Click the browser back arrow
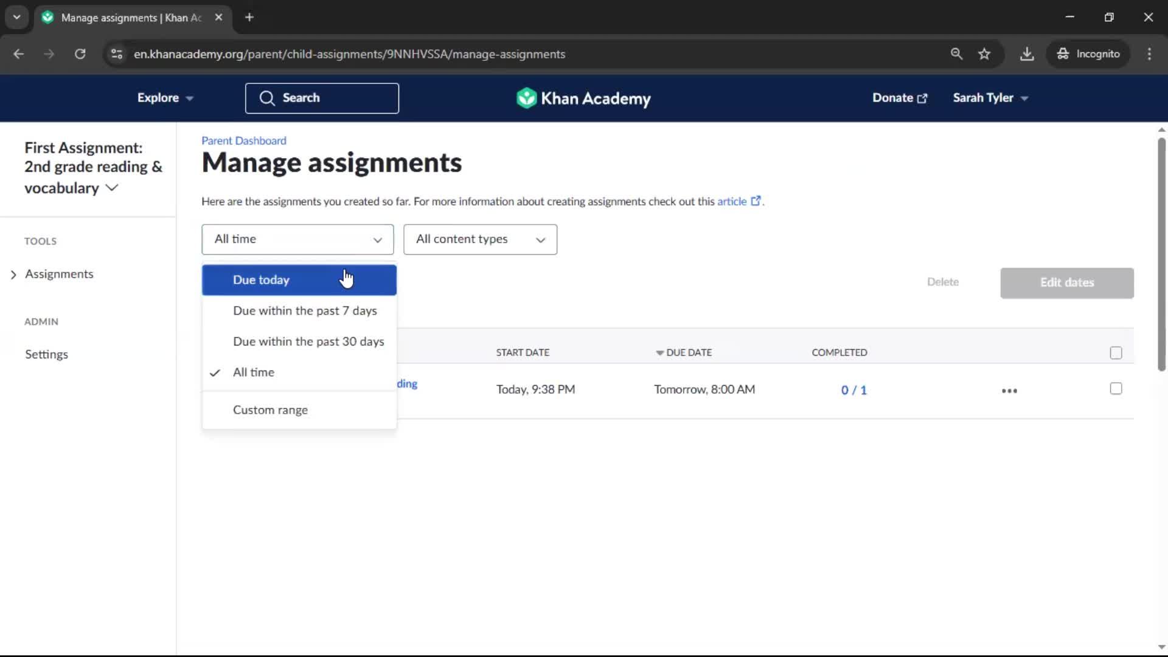Image resolution: width=1168 pixels, height=657 pixels. (x=18, y=54)
